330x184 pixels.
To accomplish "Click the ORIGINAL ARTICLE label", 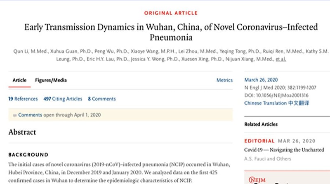I will 171,13.
